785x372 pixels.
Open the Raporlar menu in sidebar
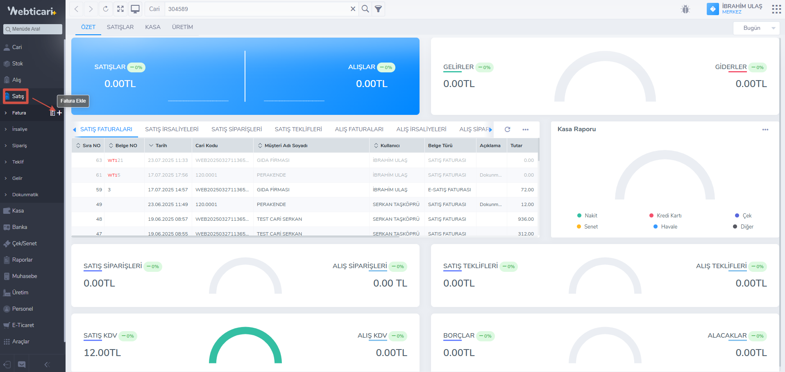pyautogui.click(x=22, y=260)
